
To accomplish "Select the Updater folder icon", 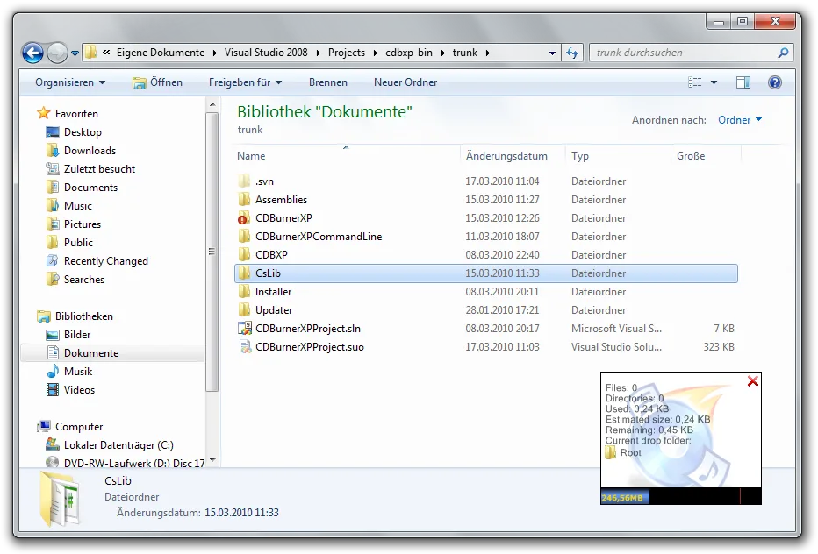I will [x=244, y=310].
